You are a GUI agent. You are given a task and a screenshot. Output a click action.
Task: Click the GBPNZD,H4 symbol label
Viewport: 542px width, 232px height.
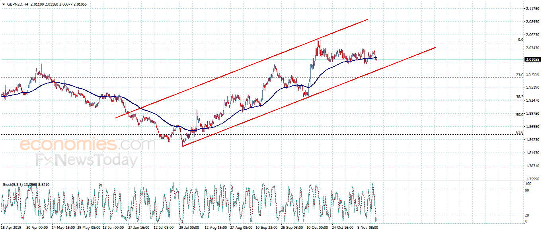pyautogui.click(x=17, y=4)
